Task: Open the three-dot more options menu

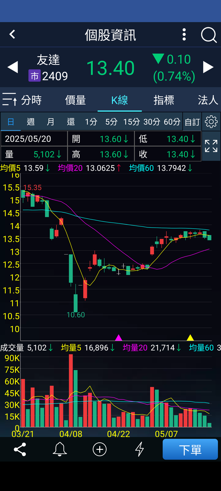Action: pyautogui.click(x=184, y=35)
